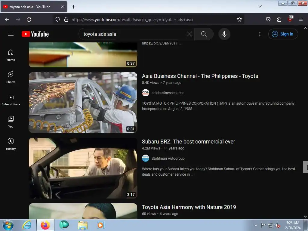308x231 pixels.
Task: Show hidden system tray icons
Action: click(x=256, y=225)
